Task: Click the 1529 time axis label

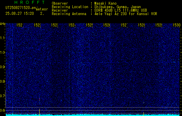Action: 159,25
